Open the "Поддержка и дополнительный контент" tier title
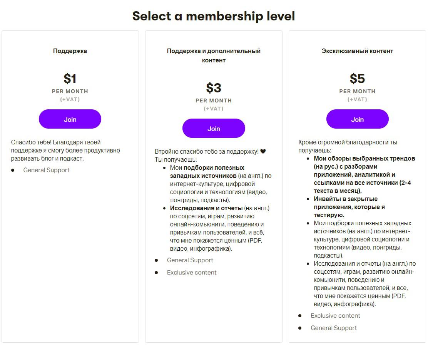Viewport: 428px width, 345px height. [214, 55]
